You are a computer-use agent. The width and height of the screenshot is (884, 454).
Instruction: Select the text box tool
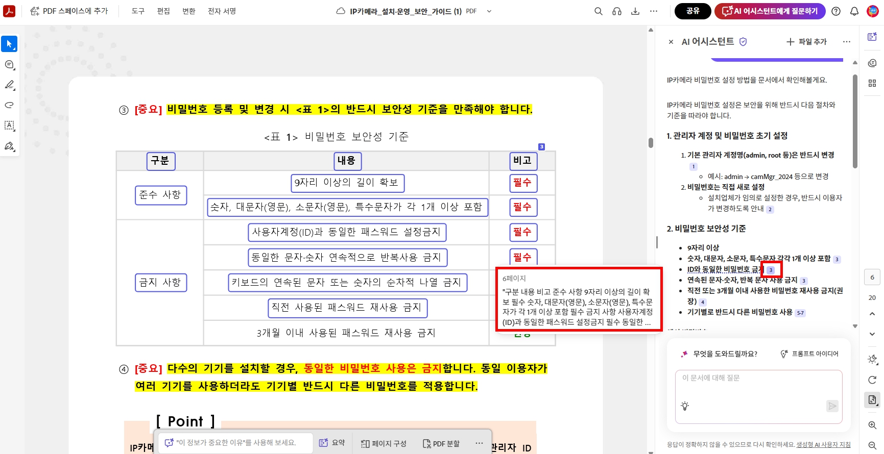coord(9,125)
